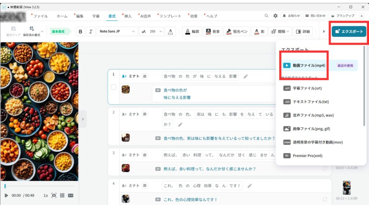Open the 蛍光ペン highlighter tool
369x208 pixels.
point(237,31)
